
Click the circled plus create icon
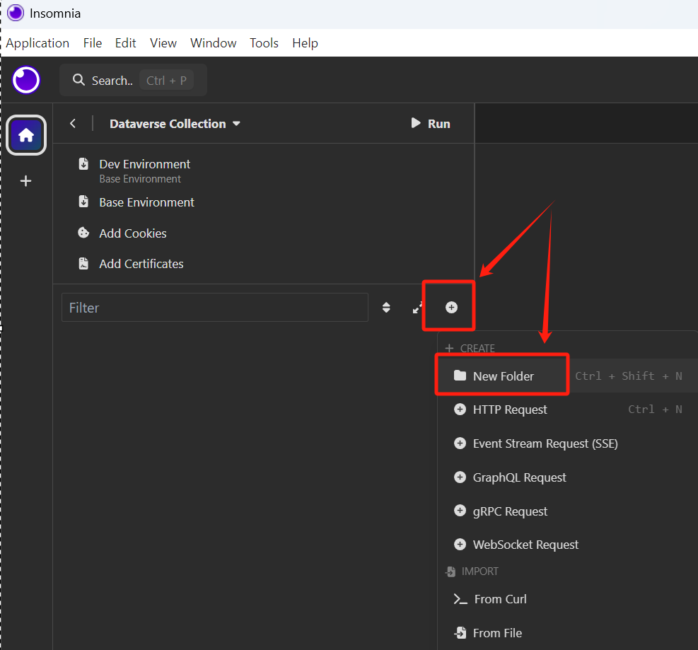click(451, 307)
